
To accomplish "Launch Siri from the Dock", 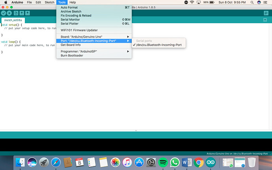I will (x=32, y=163).
